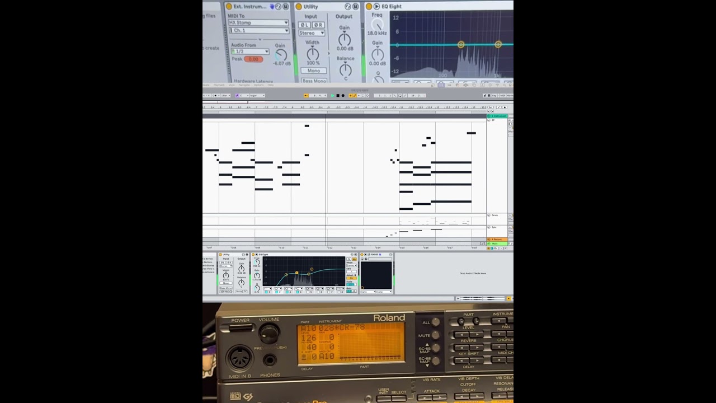Open the Ch. 1 channel dropdown
Image resolution: width=716 pixels, height=403 pixels.
[258, 30]
